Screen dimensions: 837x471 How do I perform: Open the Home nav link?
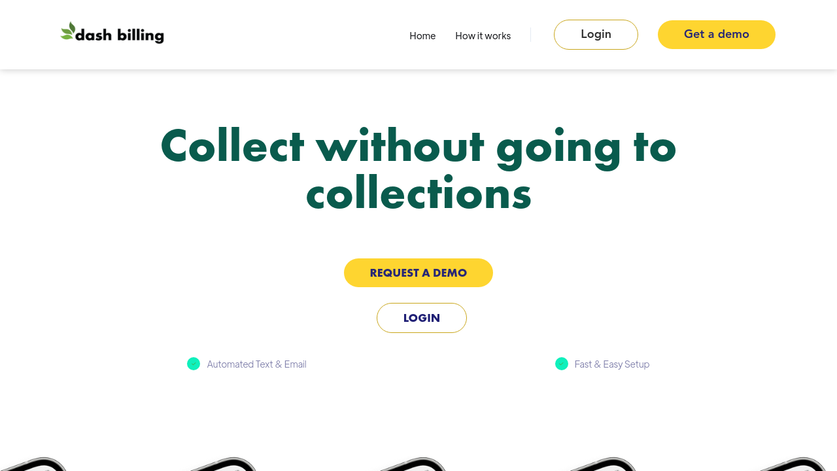click(422, 35)
